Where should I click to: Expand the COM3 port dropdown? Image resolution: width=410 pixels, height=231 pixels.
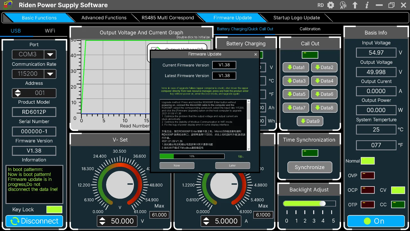tap(50, 54)
